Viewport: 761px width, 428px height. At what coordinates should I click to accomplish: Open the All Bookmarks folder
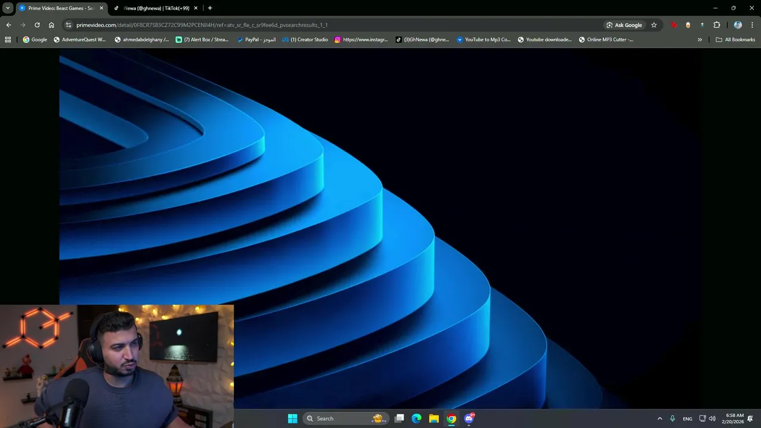[x=735, y=40]
